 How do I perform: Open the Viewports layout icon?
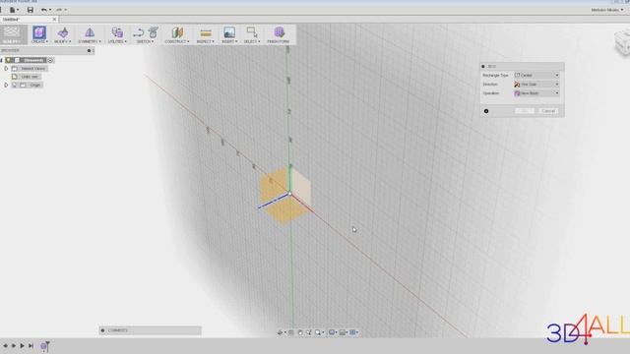point(353,332)
